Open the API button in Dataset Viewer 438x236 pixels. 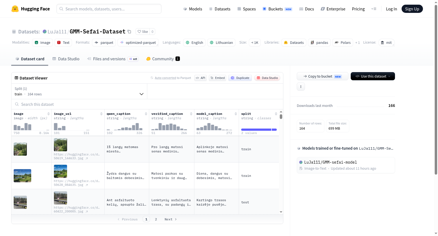200,78
